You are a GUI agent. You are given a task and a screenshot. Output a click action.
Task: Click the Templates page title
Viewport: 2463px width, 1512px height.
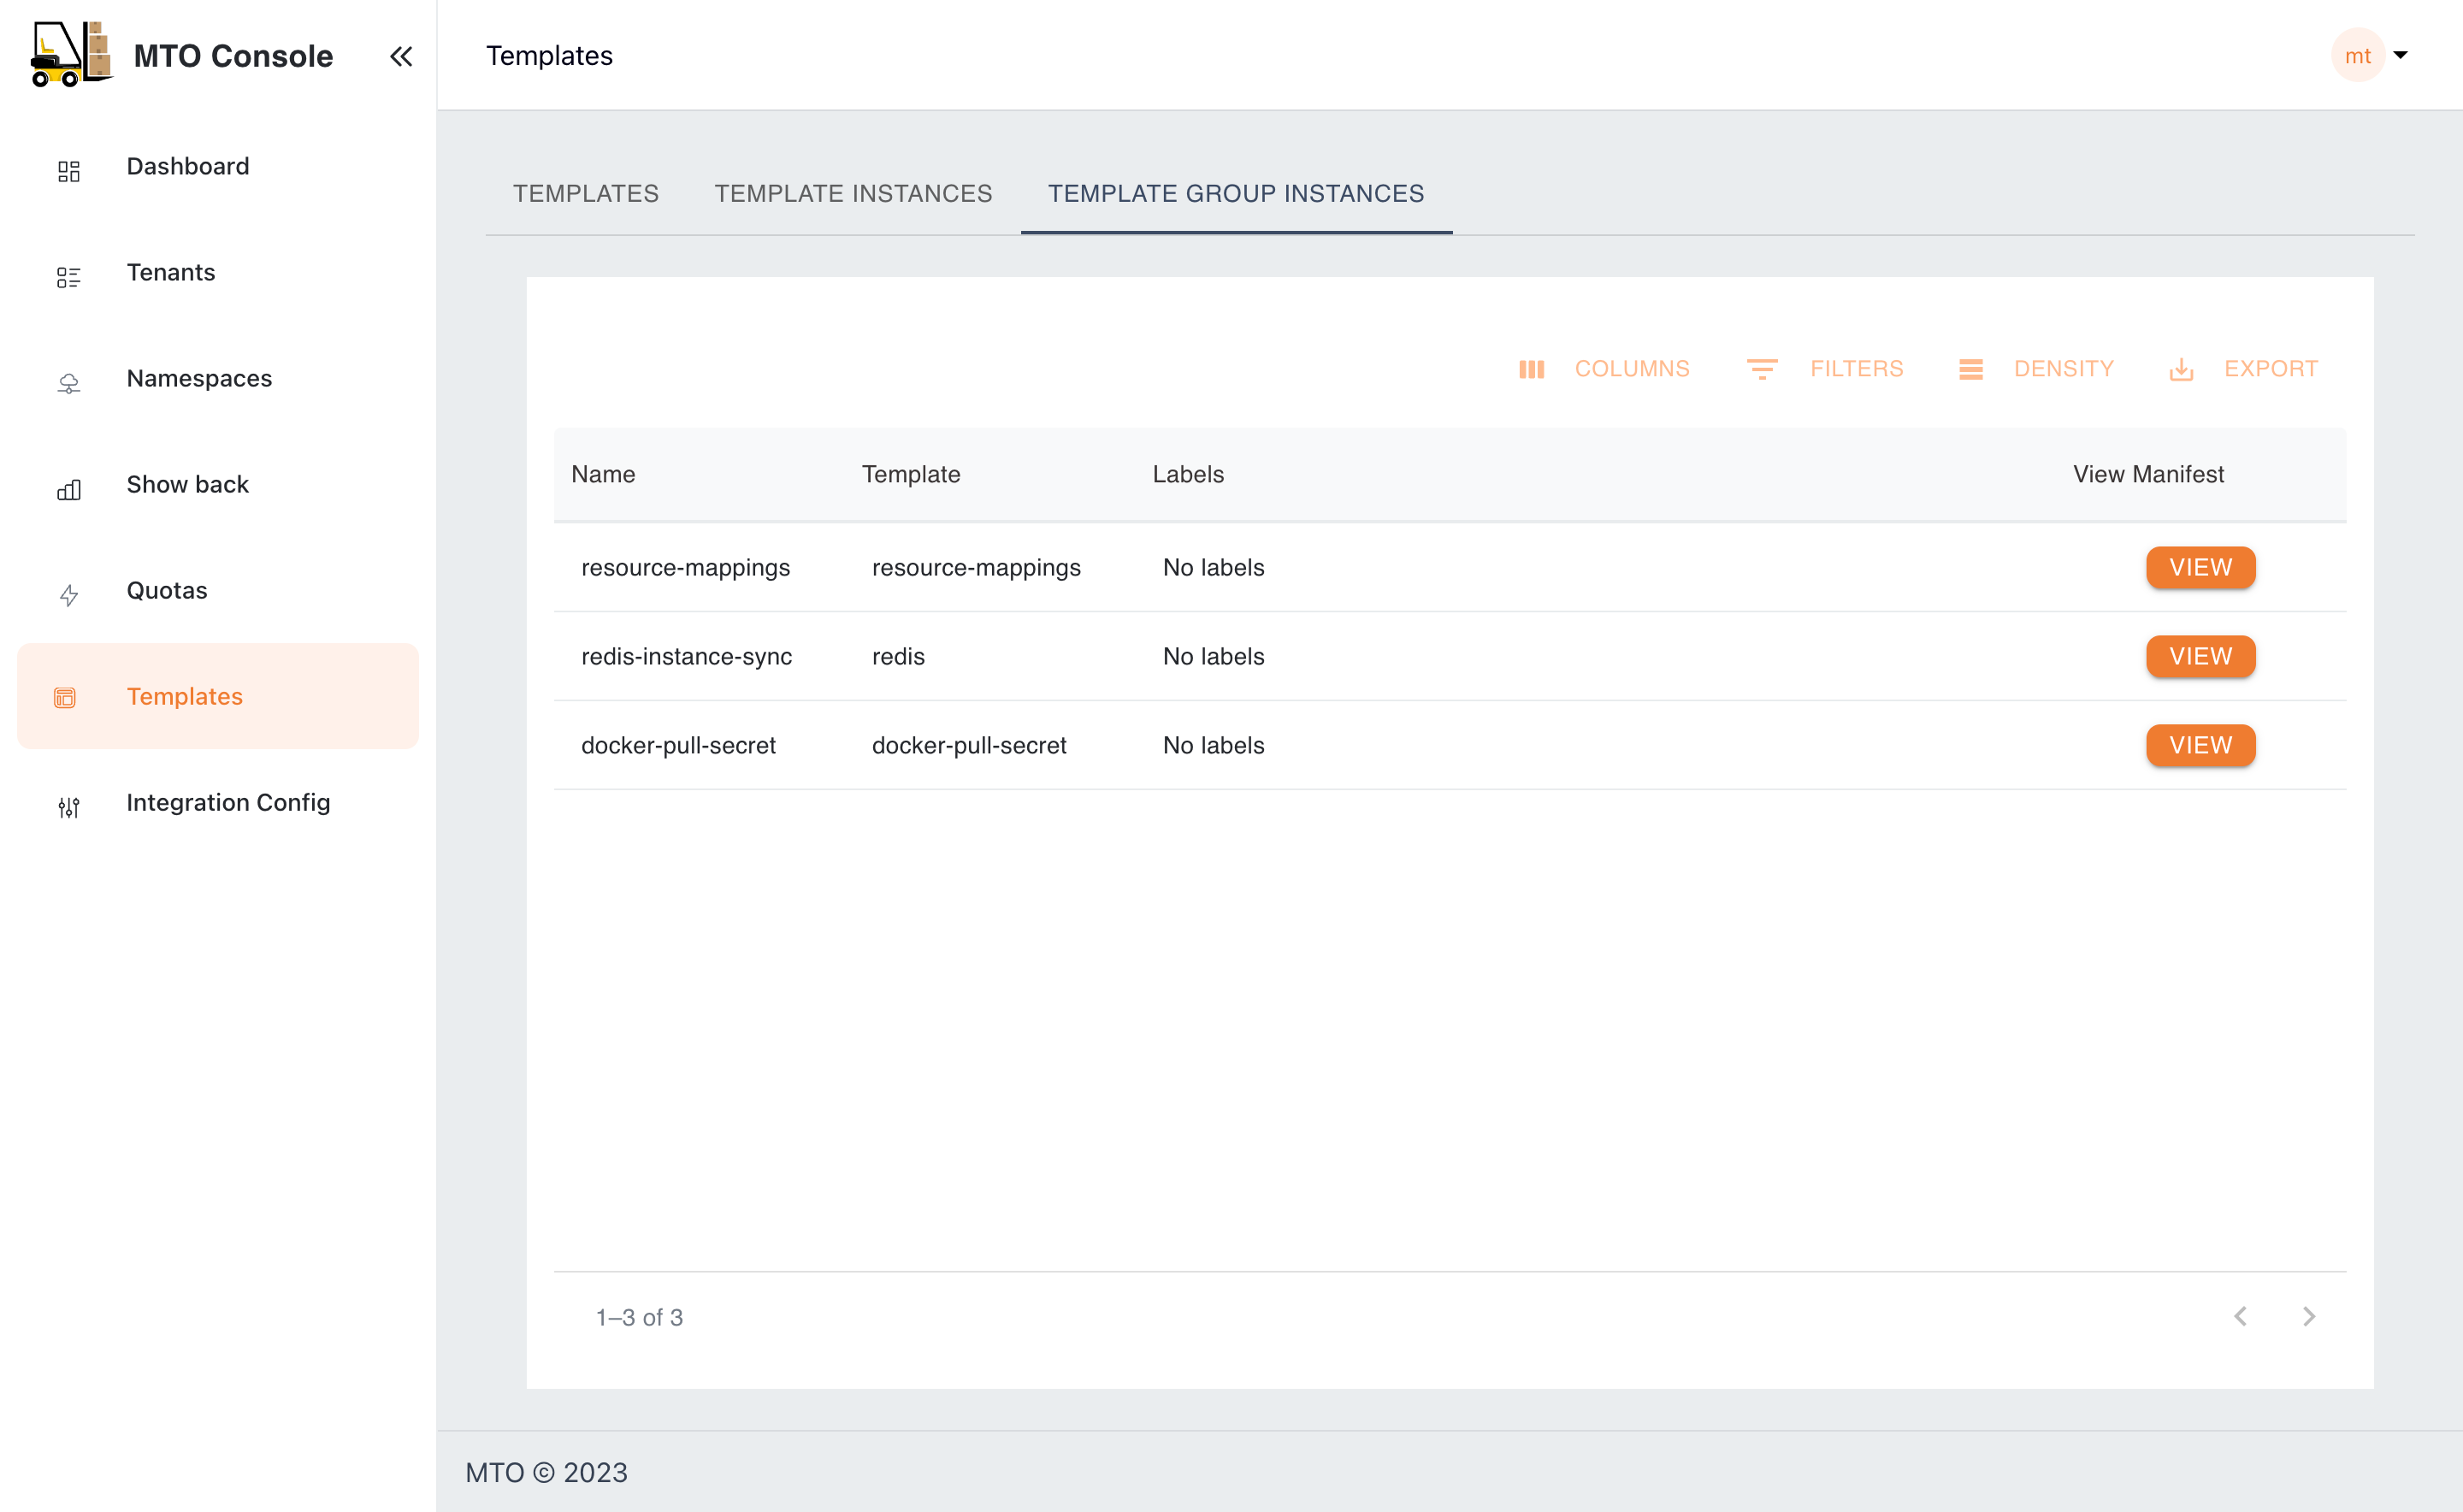549,55
